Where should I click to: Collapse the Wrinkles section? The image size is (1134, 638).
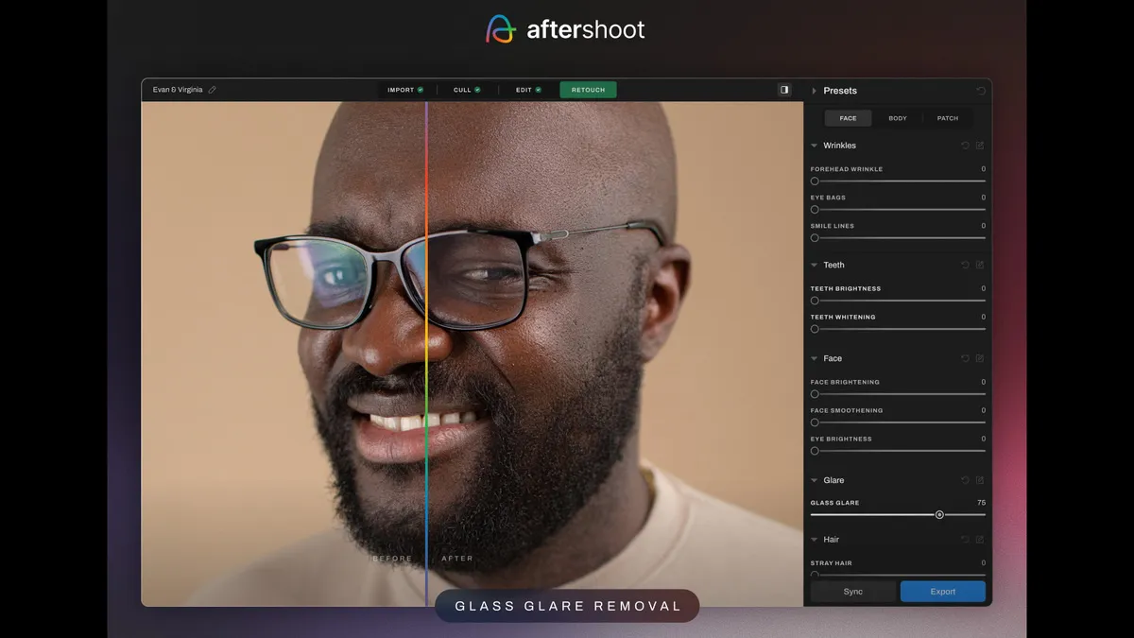point(814,145)
